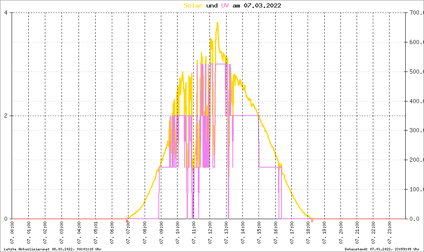Click the "Datenstand: 07.03.2022" footer text
The width and height of the screenshot is (424, 252).
(382, 249)
